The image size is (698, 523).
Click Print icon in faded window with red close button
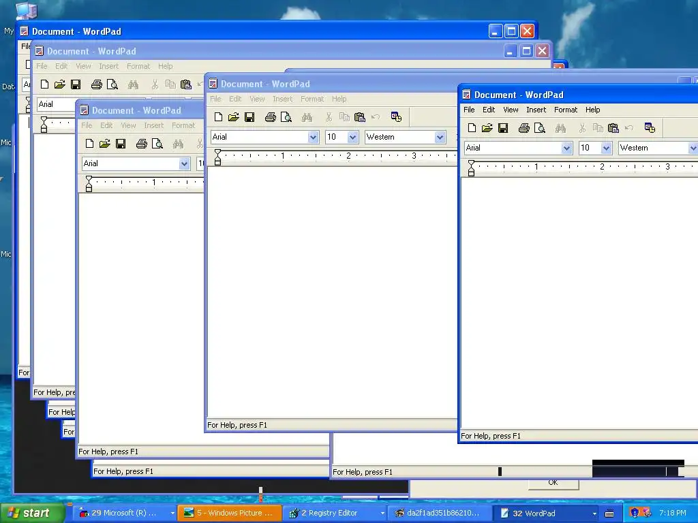[97, 84]
